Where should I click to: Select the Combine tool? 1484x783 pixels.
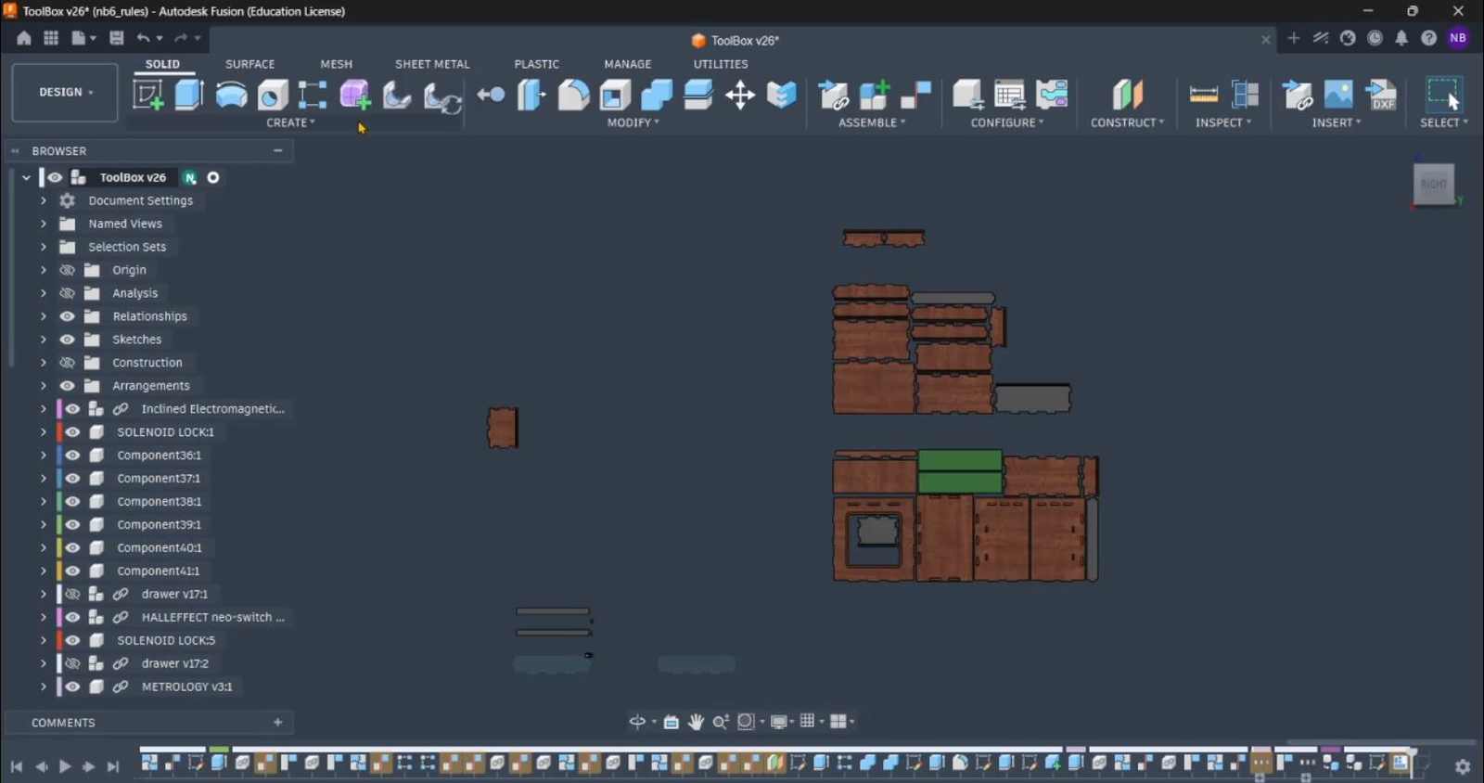pos(657,95)
